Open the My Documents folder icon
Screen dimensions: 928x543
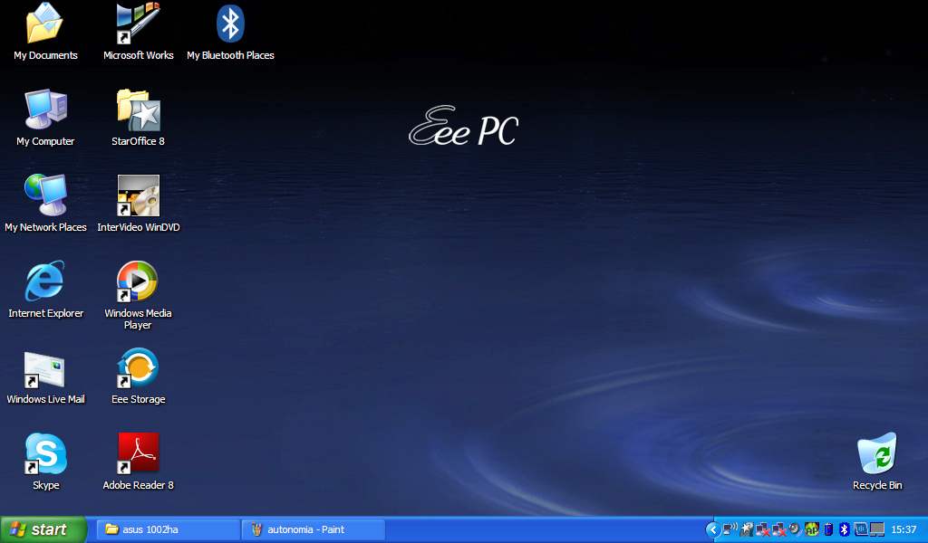45,25
